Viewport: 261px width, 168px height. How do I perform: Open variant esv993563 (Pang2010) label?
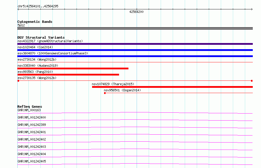35,72
